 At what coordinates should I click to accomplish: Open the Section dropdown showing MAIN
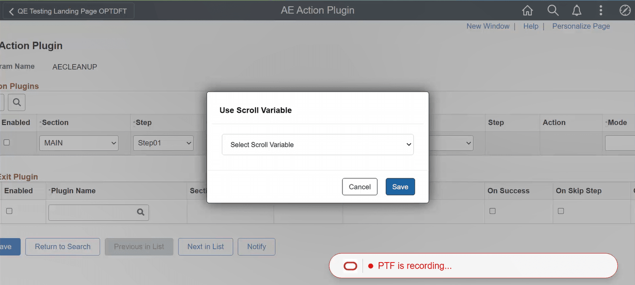(78, 143)
